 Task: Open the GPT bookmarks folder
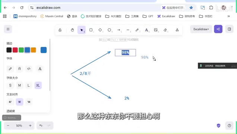[x=148, y=16]
